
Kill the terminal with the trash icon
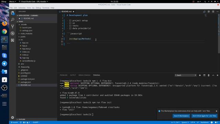[x=209, y=75]
